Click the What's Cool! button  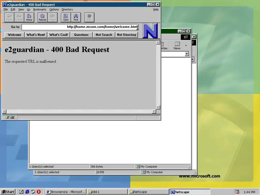59,35
